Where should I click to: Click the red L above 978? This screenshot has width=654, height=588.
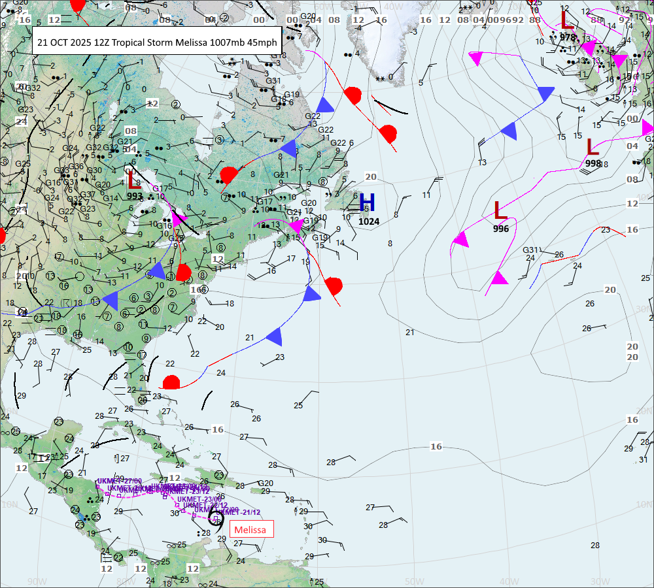(567, 20)
